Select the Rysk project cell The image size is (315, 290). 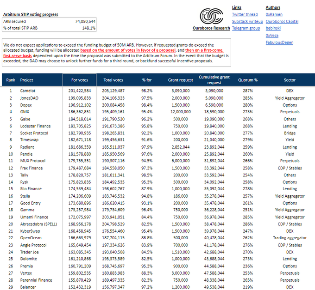pos(24,182)
